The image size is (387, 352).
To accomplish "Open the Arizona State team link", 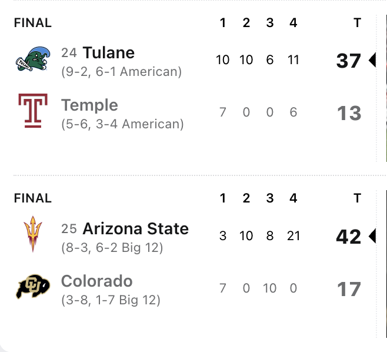I will [x=135, y=228].
